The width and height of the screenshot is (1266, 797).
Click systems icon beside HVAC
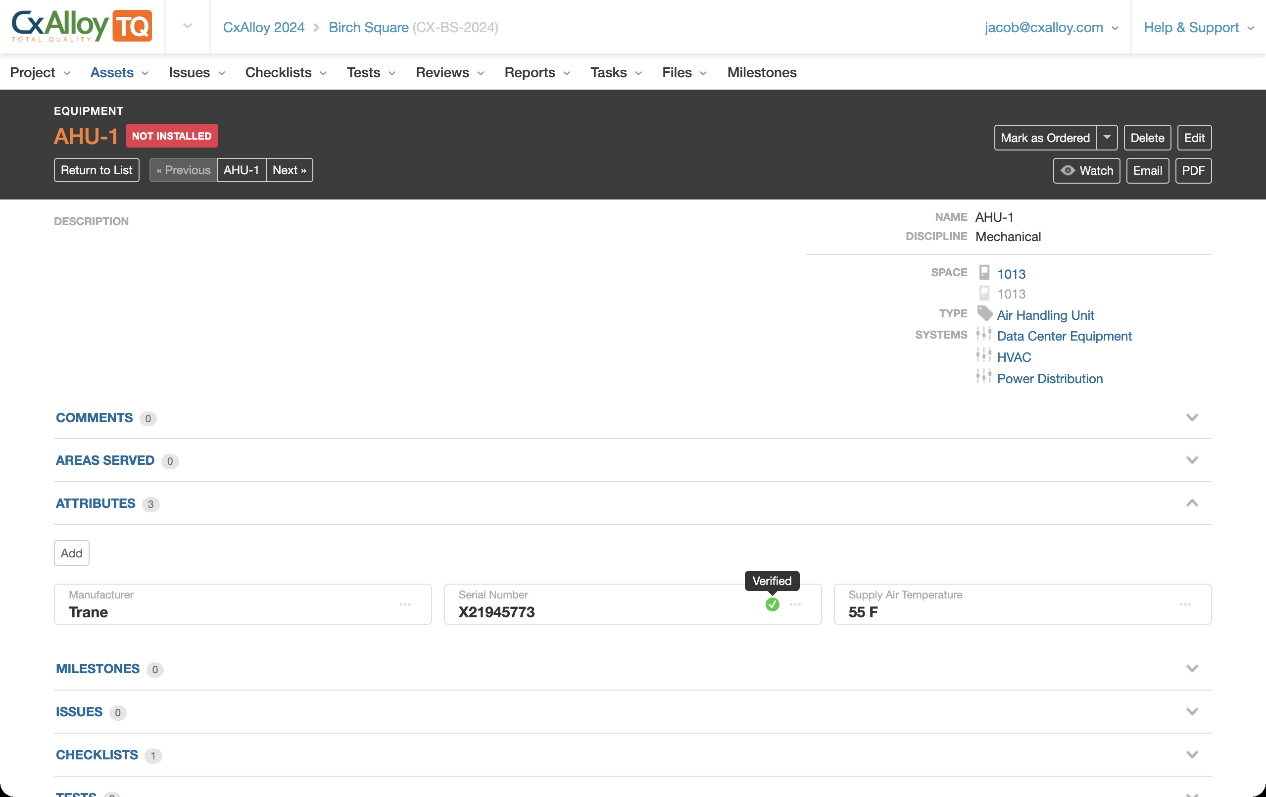(x=983, y=355)
